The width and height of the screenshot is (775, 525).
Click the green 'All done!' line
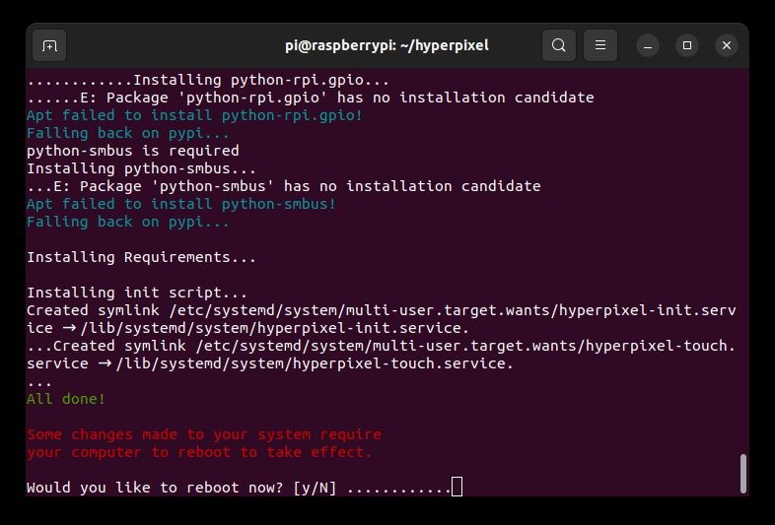pyautogui.click(x=66, y=399)
